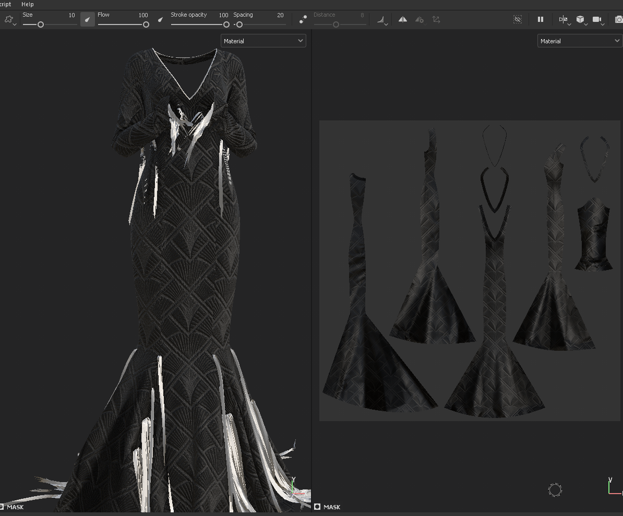Open the 3D/2D viewport split mode menu
Screen dimensions: 623x516
(x=564, y=20)
